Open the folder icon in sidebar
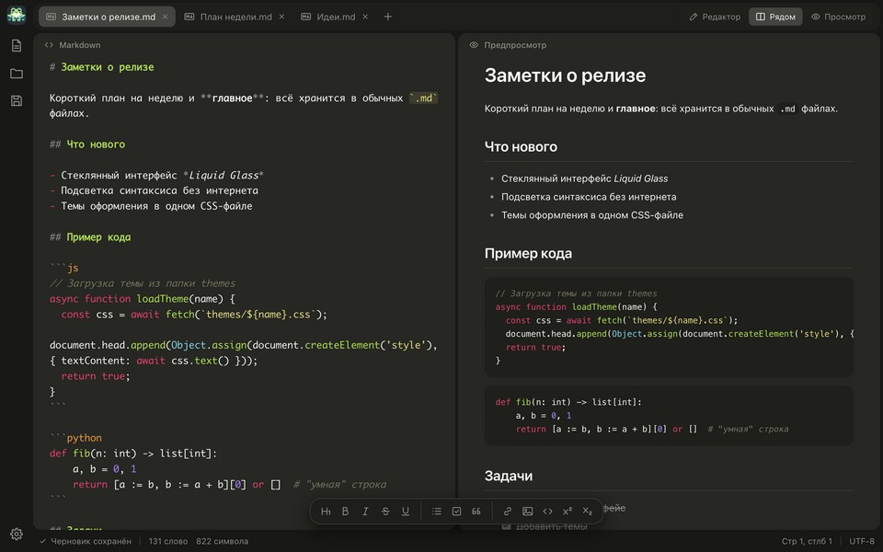 pyautogui.click(x=17, y=74)
